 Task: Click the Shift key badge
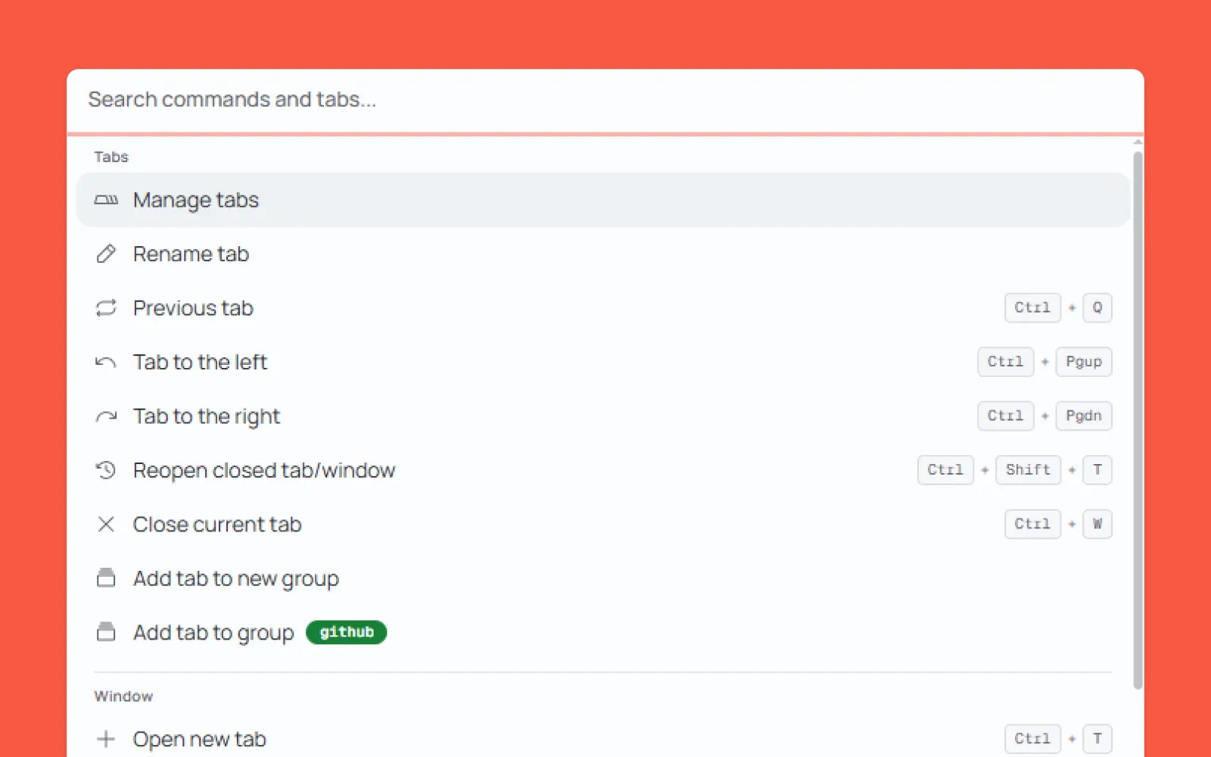(1028, 470)
